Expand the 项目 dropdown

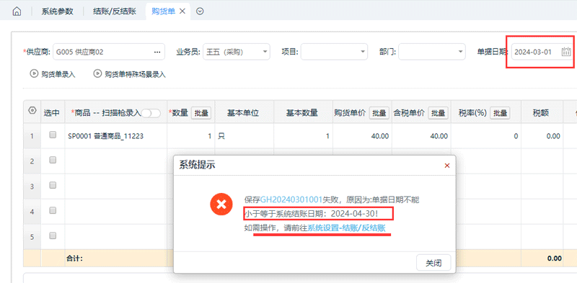click(363, 52)
